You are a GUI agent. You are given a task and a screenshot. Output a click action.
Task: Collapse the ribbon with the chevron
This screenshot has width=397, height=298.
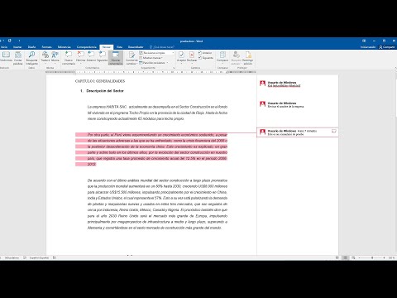tap(395, 68)
